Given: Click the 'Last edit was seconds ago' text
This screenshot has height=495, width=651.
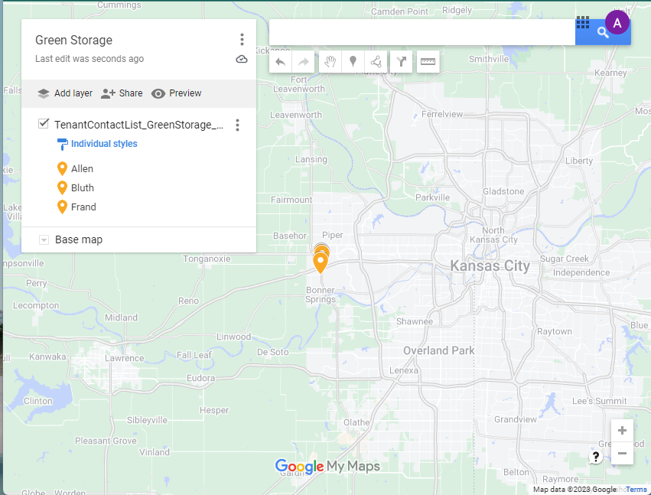Looking at the screenshot, I should tap(90, 59).
